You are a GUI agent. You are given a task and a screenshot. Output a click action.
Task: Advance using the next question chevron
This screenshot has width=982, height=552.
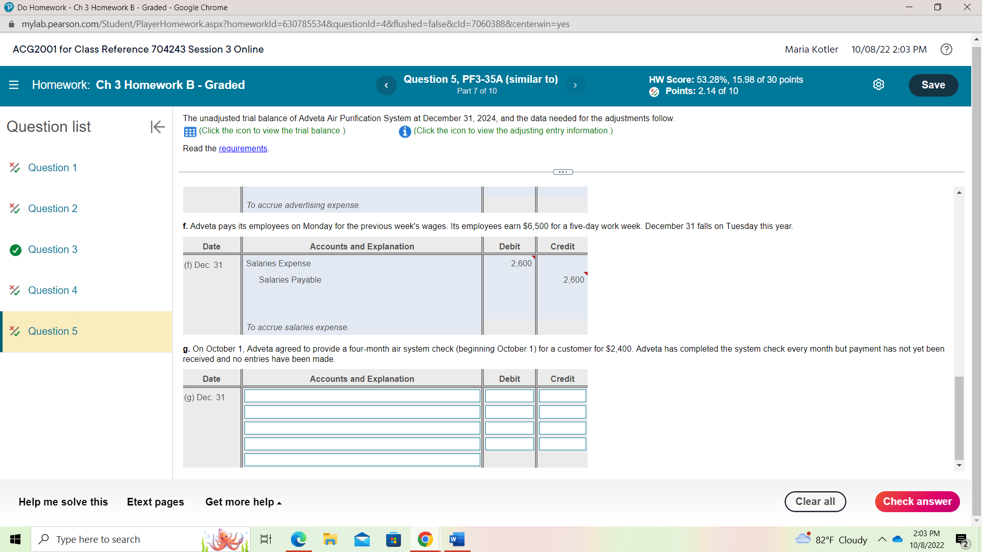click(575, 85)
